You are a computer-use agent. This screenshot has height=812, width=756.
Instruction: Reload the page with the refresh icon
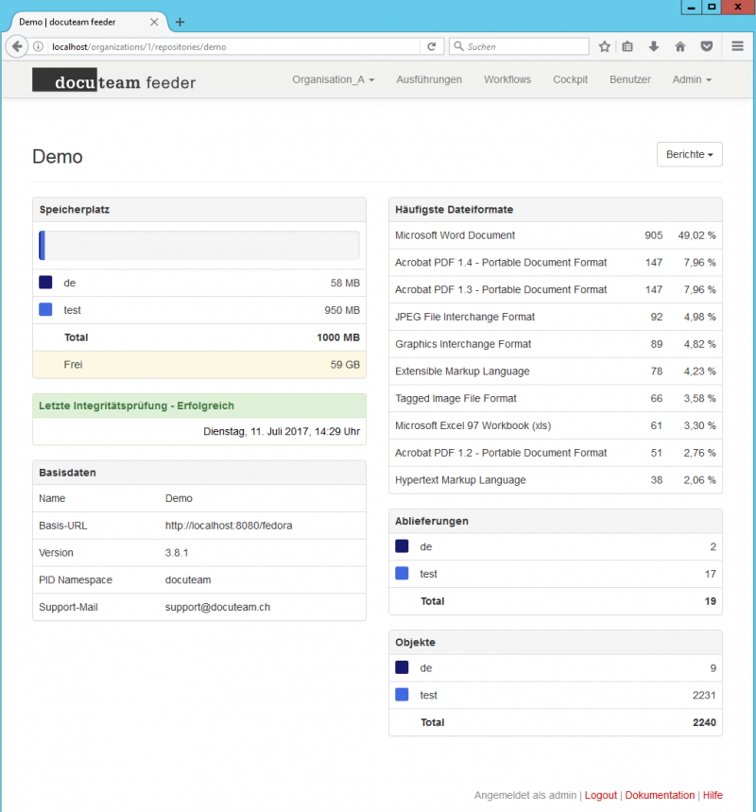click(431, 46)
